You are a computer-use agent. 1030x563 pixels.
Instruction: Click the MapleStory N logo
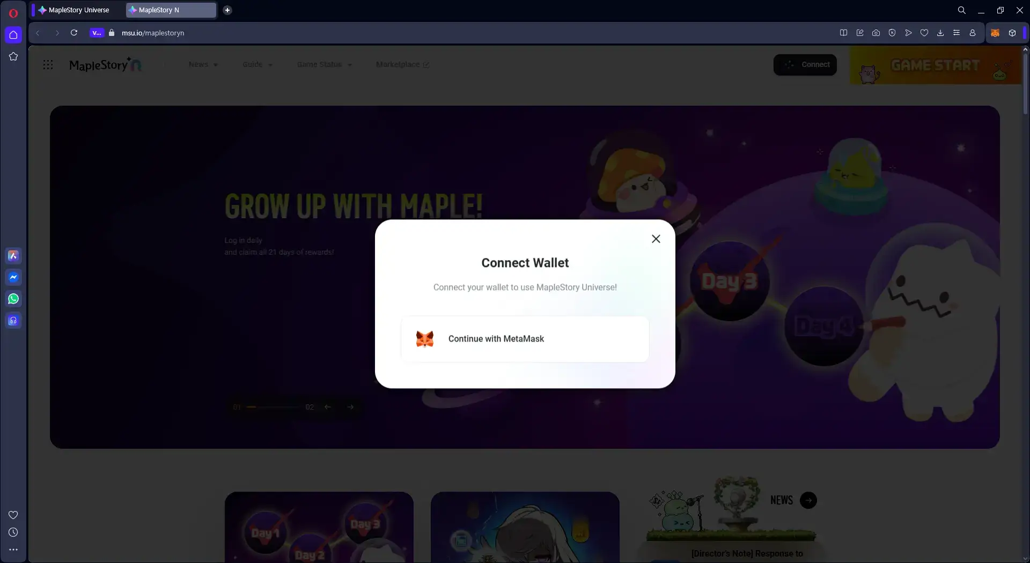point(106,65)
